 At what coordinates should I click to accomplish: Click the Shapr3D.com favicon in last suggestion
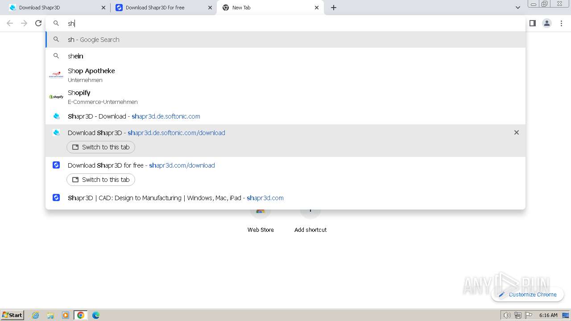coord(56,198)
